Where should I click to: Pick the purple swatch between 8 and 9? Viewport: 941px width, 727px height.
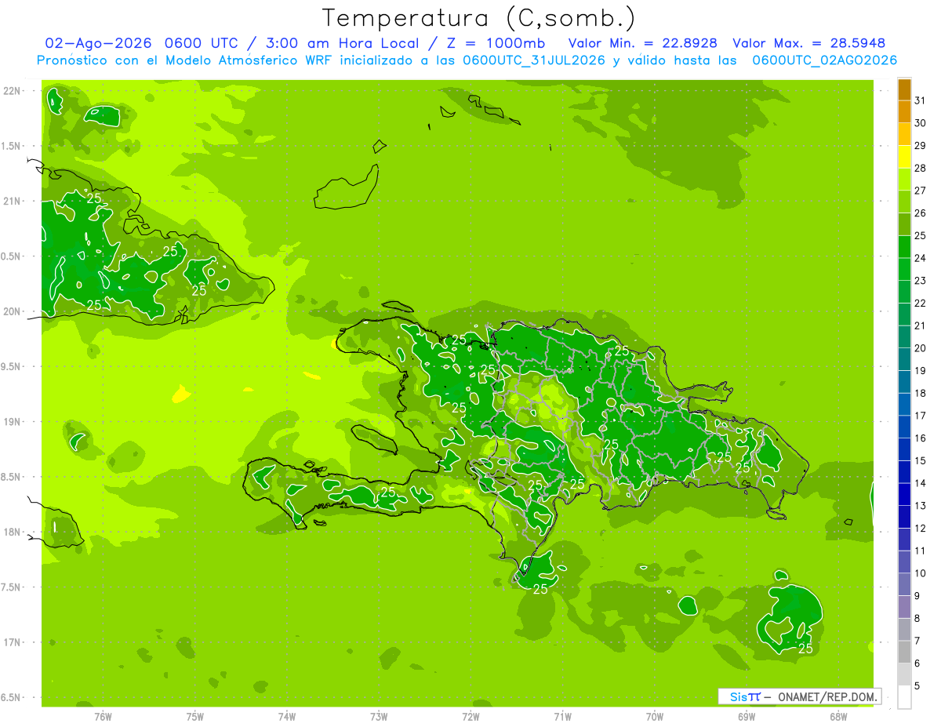point(904,607)
